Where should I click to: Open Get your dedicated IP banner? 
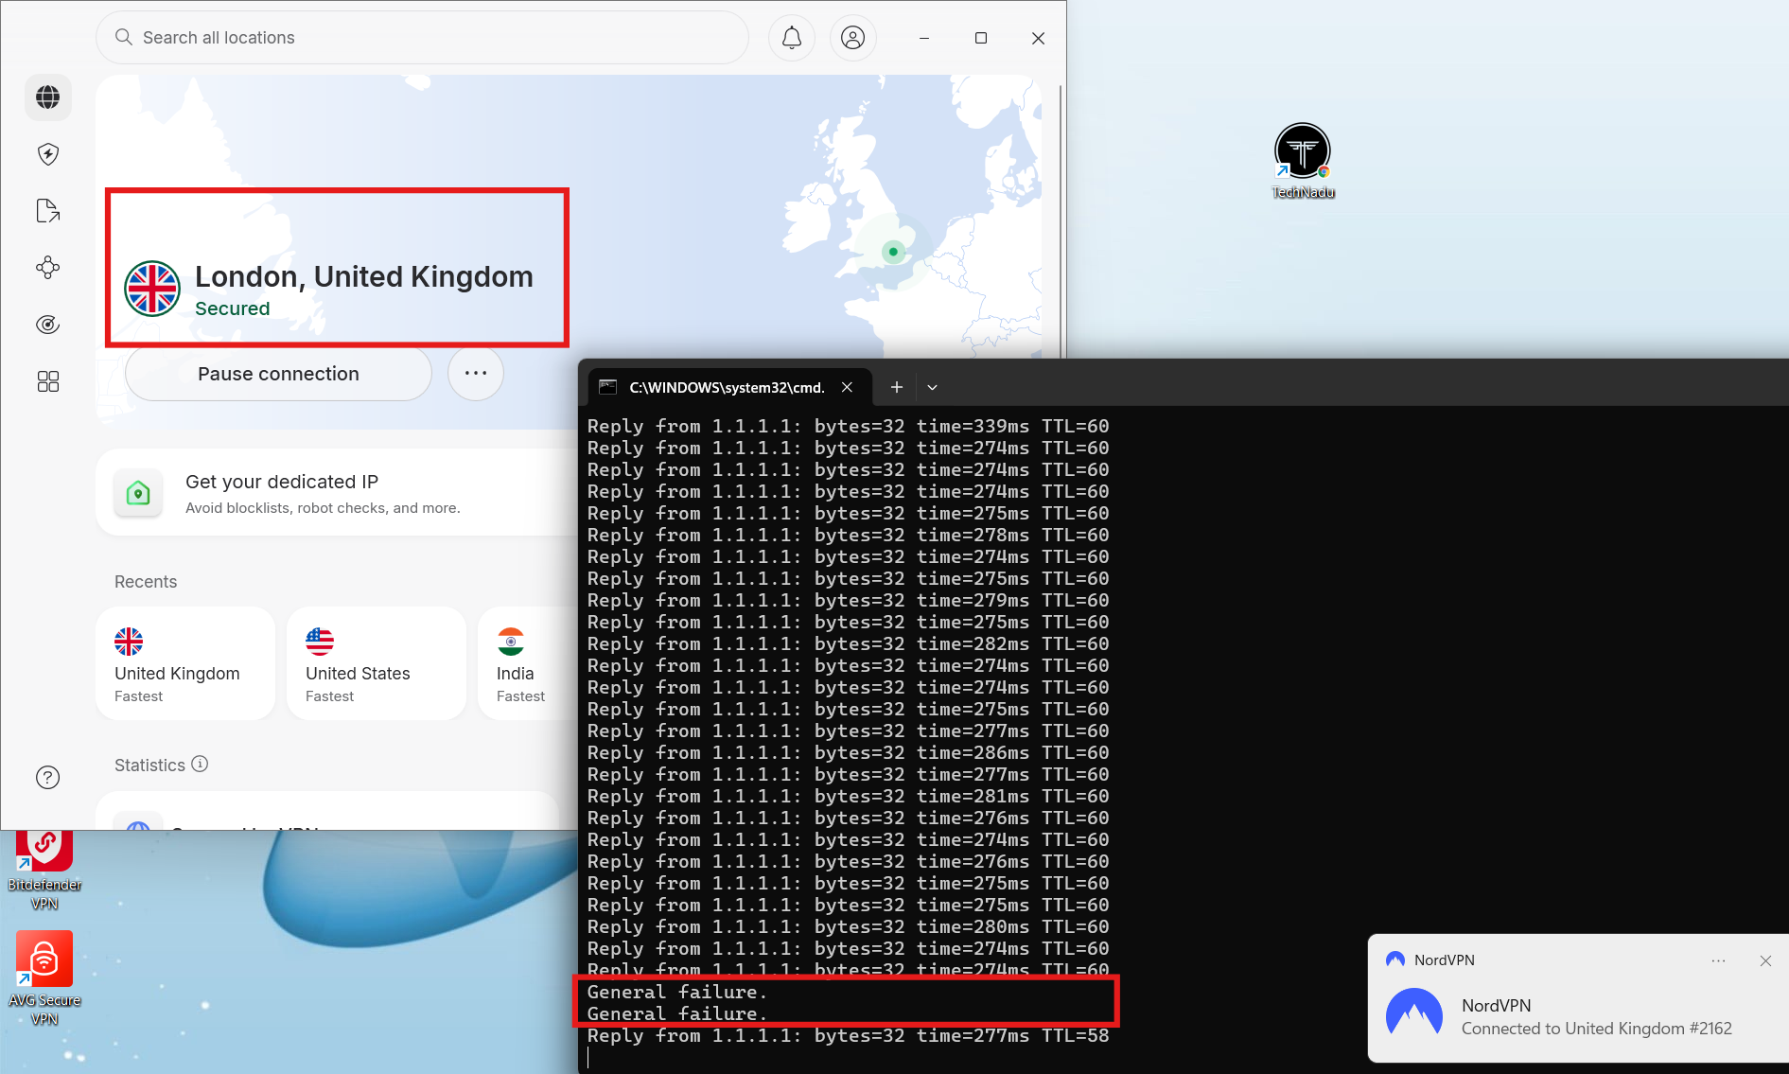pyautogui.click(x=337, y=493)
